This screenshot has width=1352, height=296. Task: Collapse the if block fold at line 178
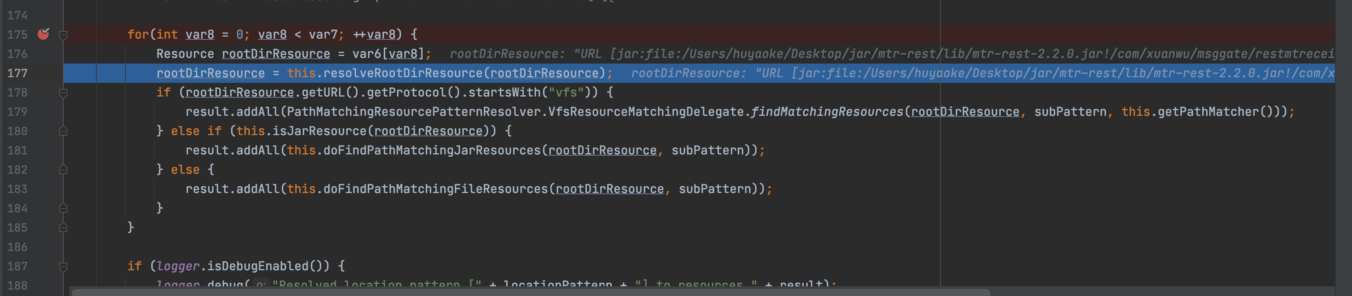pyautogui.click(x=63, y=93)
